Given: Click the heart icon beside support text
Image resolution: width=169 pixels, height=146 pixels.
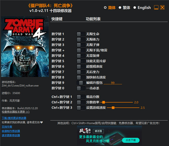Looking at the screenshot, I should 41,122.
